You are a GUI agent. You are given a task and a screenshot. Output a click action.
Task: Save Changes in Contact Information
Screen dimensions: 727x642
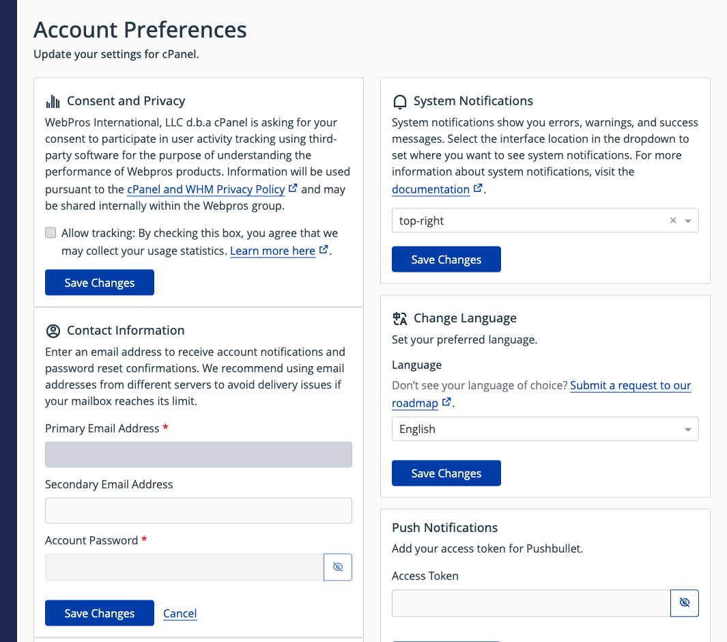(100, 613)
